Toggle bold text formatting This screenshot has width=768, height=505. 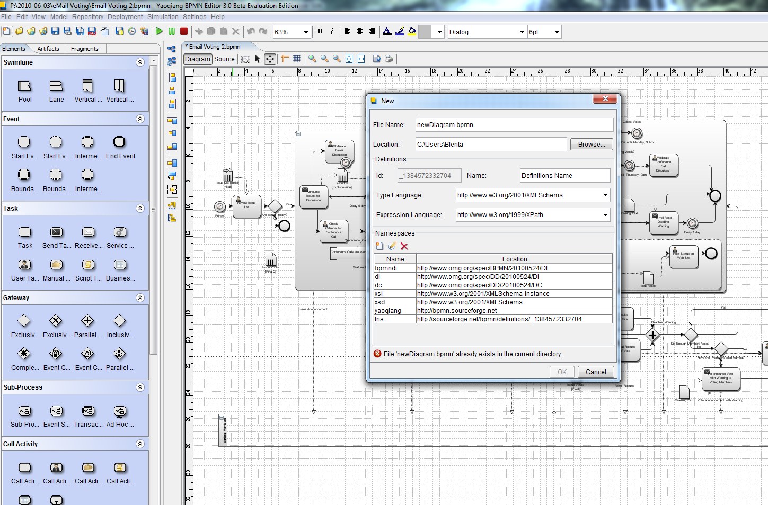[x=320, y=31]
